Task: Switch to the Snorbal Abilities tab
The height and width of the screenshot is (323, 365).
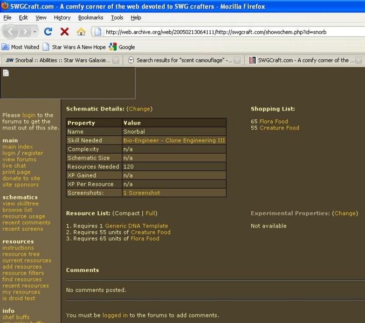Action: (58, 60)
